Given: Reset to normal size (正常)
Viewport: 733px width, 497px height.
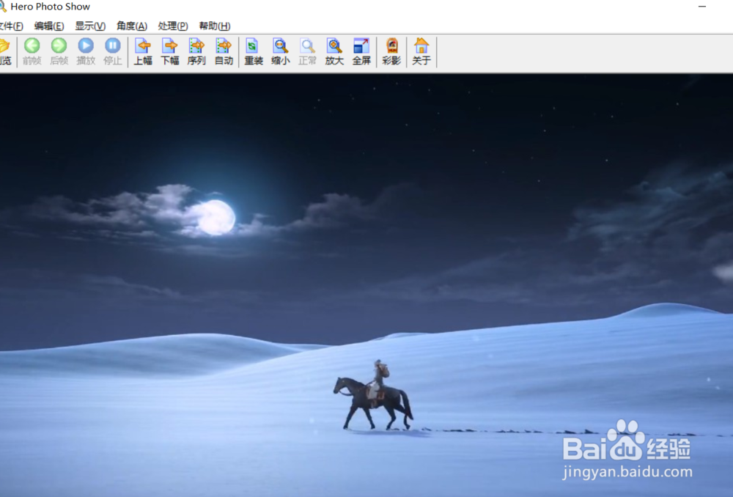Looking at the screenshot, I should [307, 51].
